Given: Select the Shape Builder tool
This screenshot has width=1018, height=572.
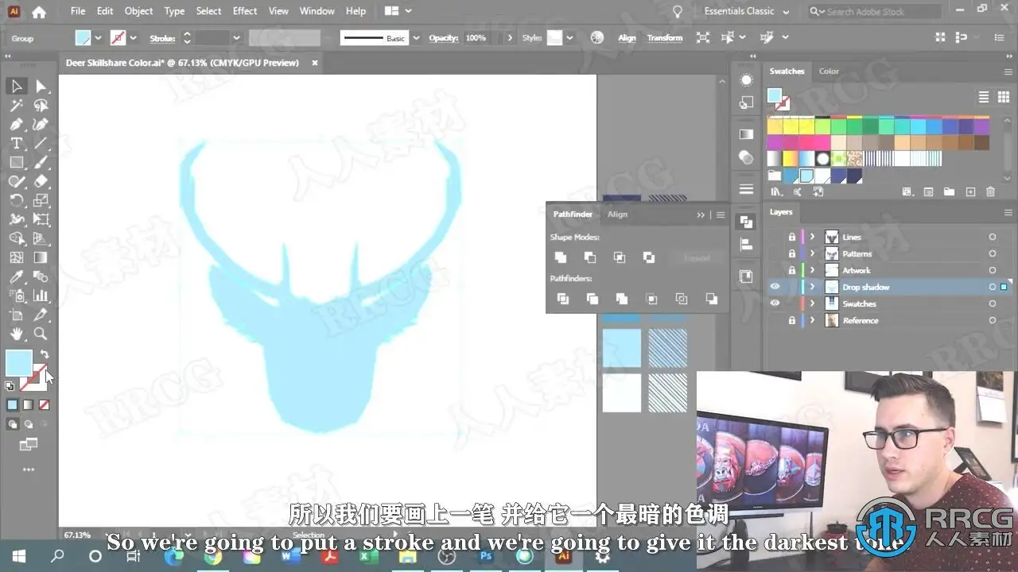Looking at the screenshot, I should point(17,238).
